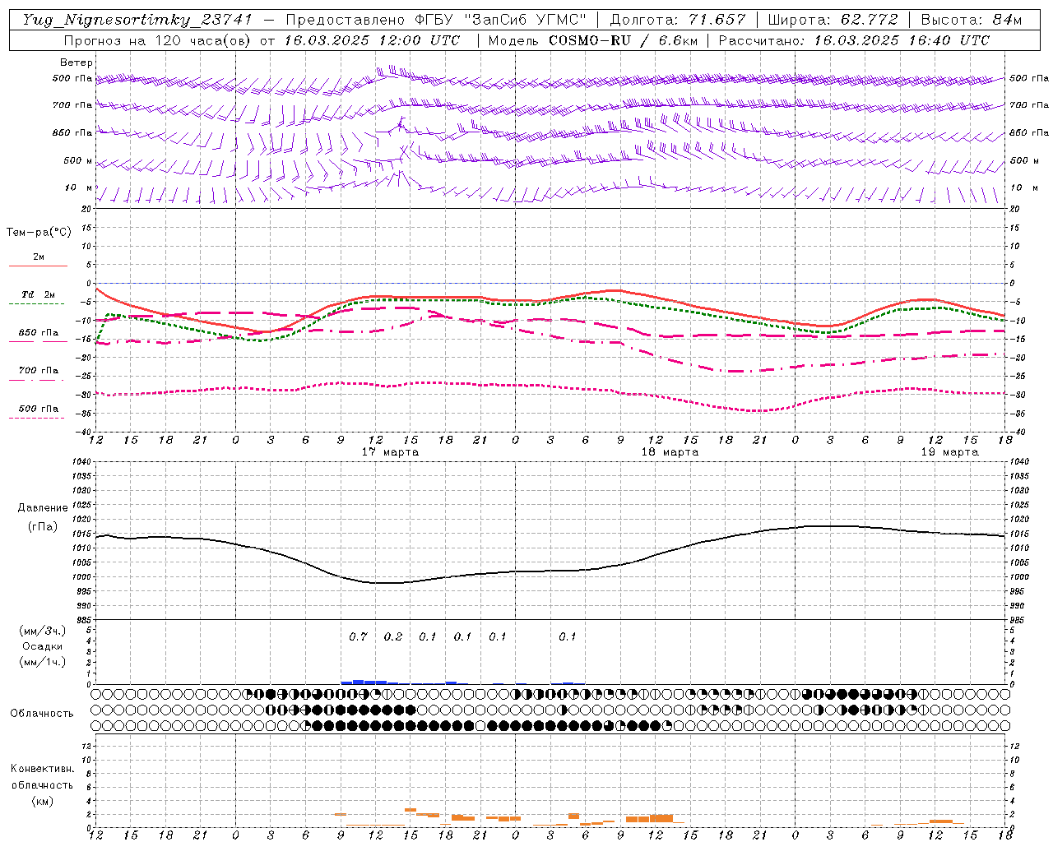Viewport: 1053px width, 842px height.
Task: Click the (мм/3ч.) precipitation unit label
Action: coord(42,631)
